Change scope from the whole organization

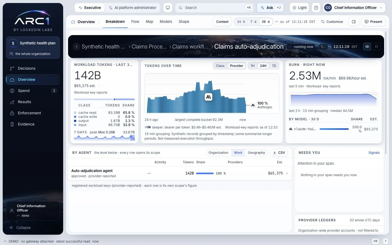[x=33, y=54]
